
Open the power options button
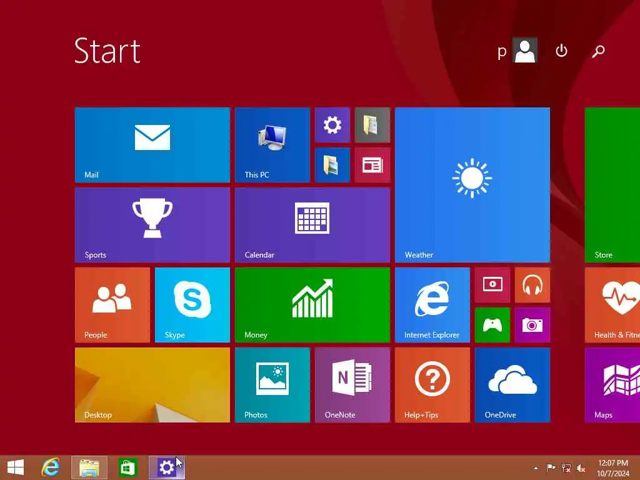(562, 51)
